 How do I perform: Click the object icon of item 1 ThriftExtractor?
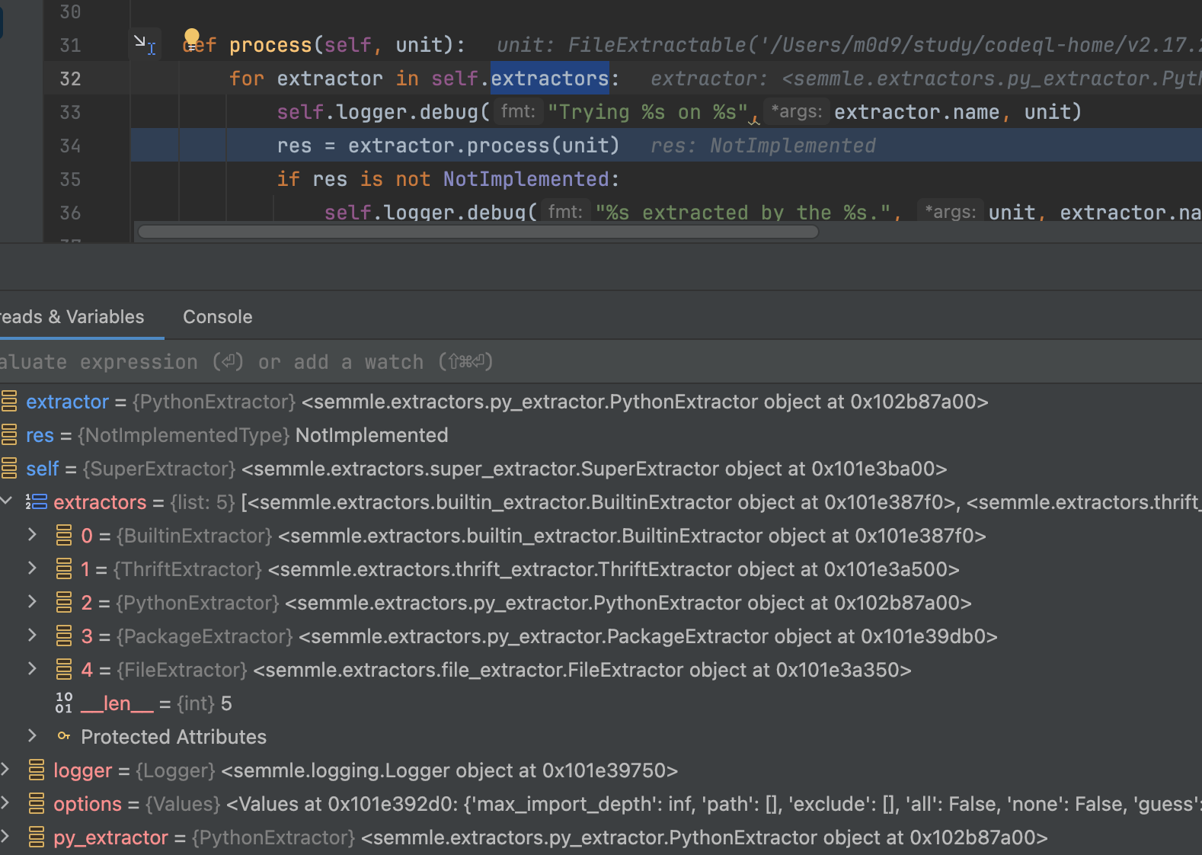(64, 569)
